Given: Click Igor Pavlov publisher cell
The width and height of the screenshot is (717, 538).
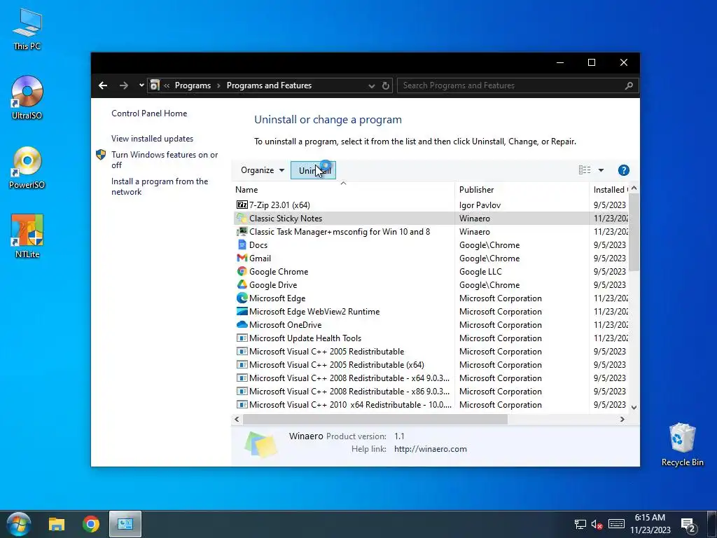Looking at the screenshot, I should (x=480, y=205).
